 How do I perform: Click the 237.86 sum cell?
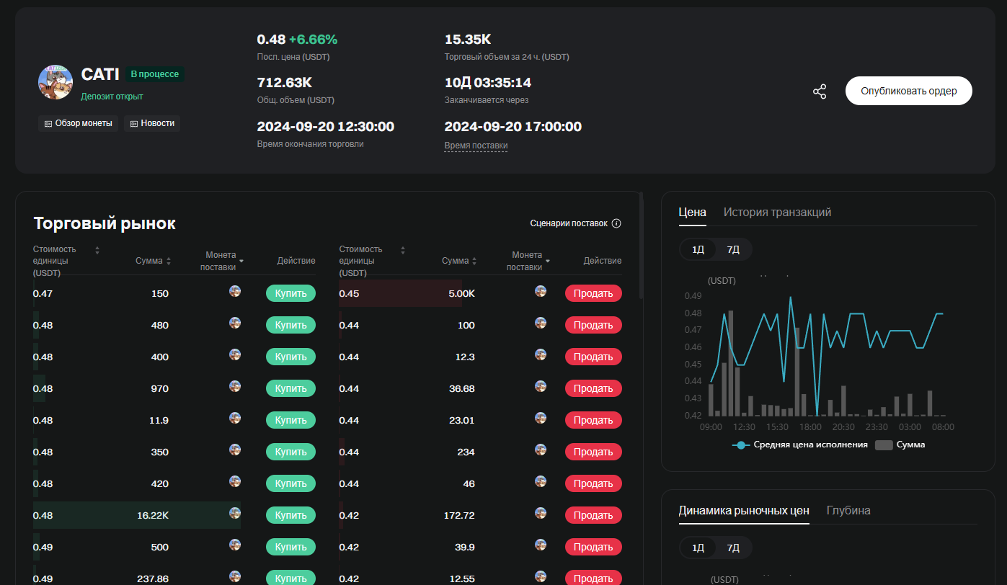point(153,579)
